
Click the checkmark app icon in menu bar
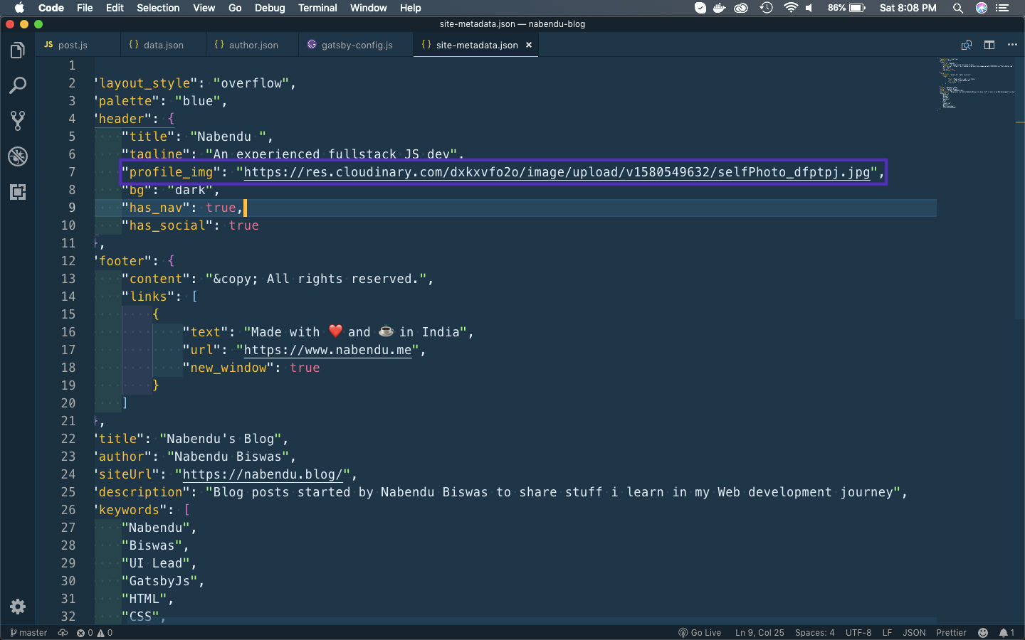coord(700,8)
